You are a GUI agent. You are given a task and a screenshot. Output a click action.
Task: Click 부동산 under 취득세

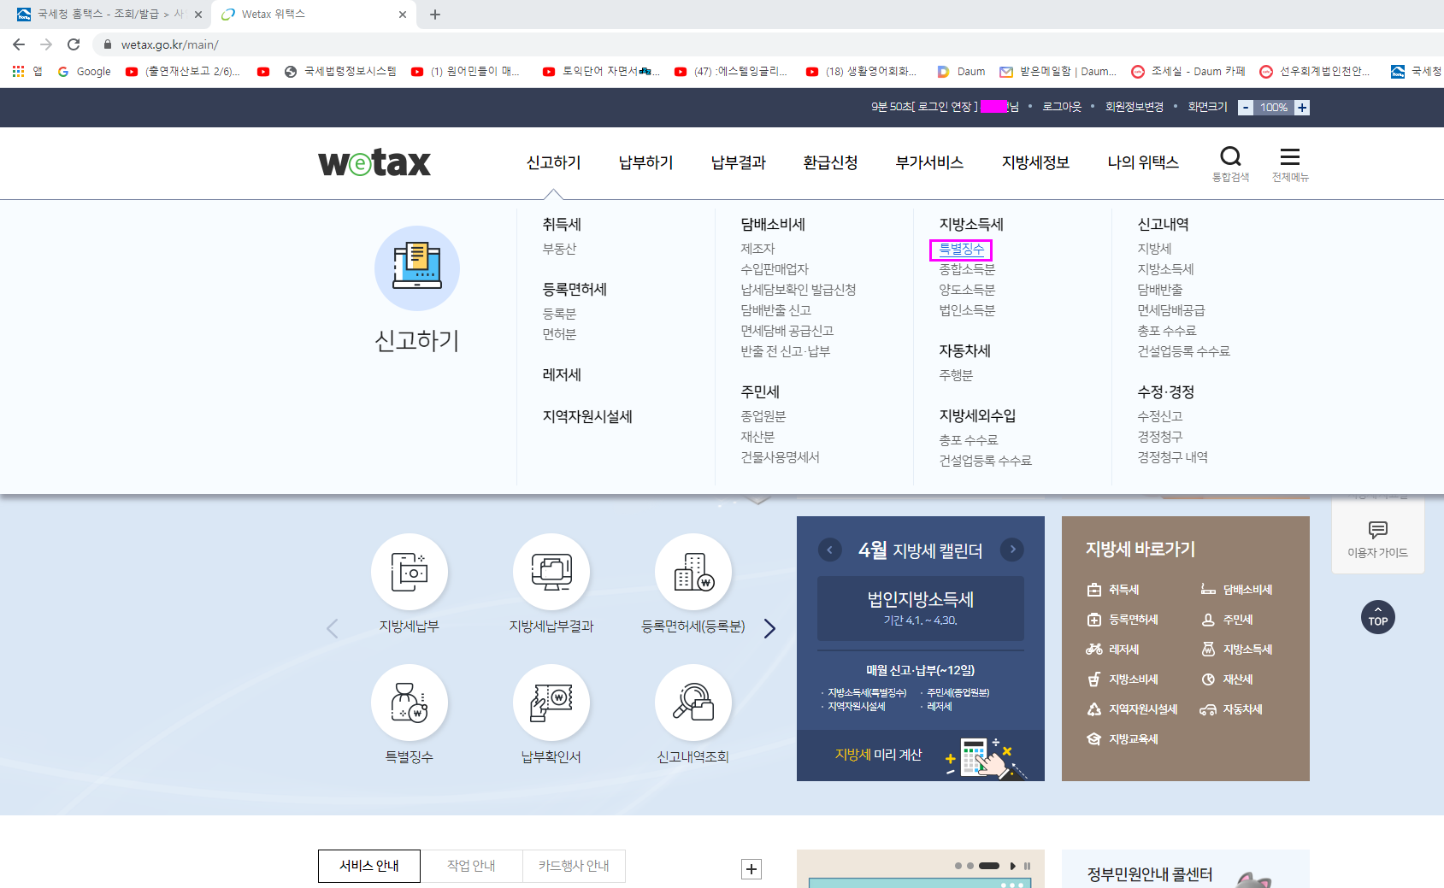559,249
